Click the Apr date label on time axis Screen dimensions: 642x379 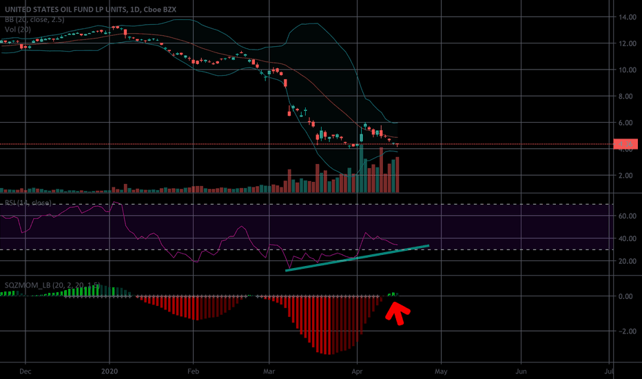point(357,371)
